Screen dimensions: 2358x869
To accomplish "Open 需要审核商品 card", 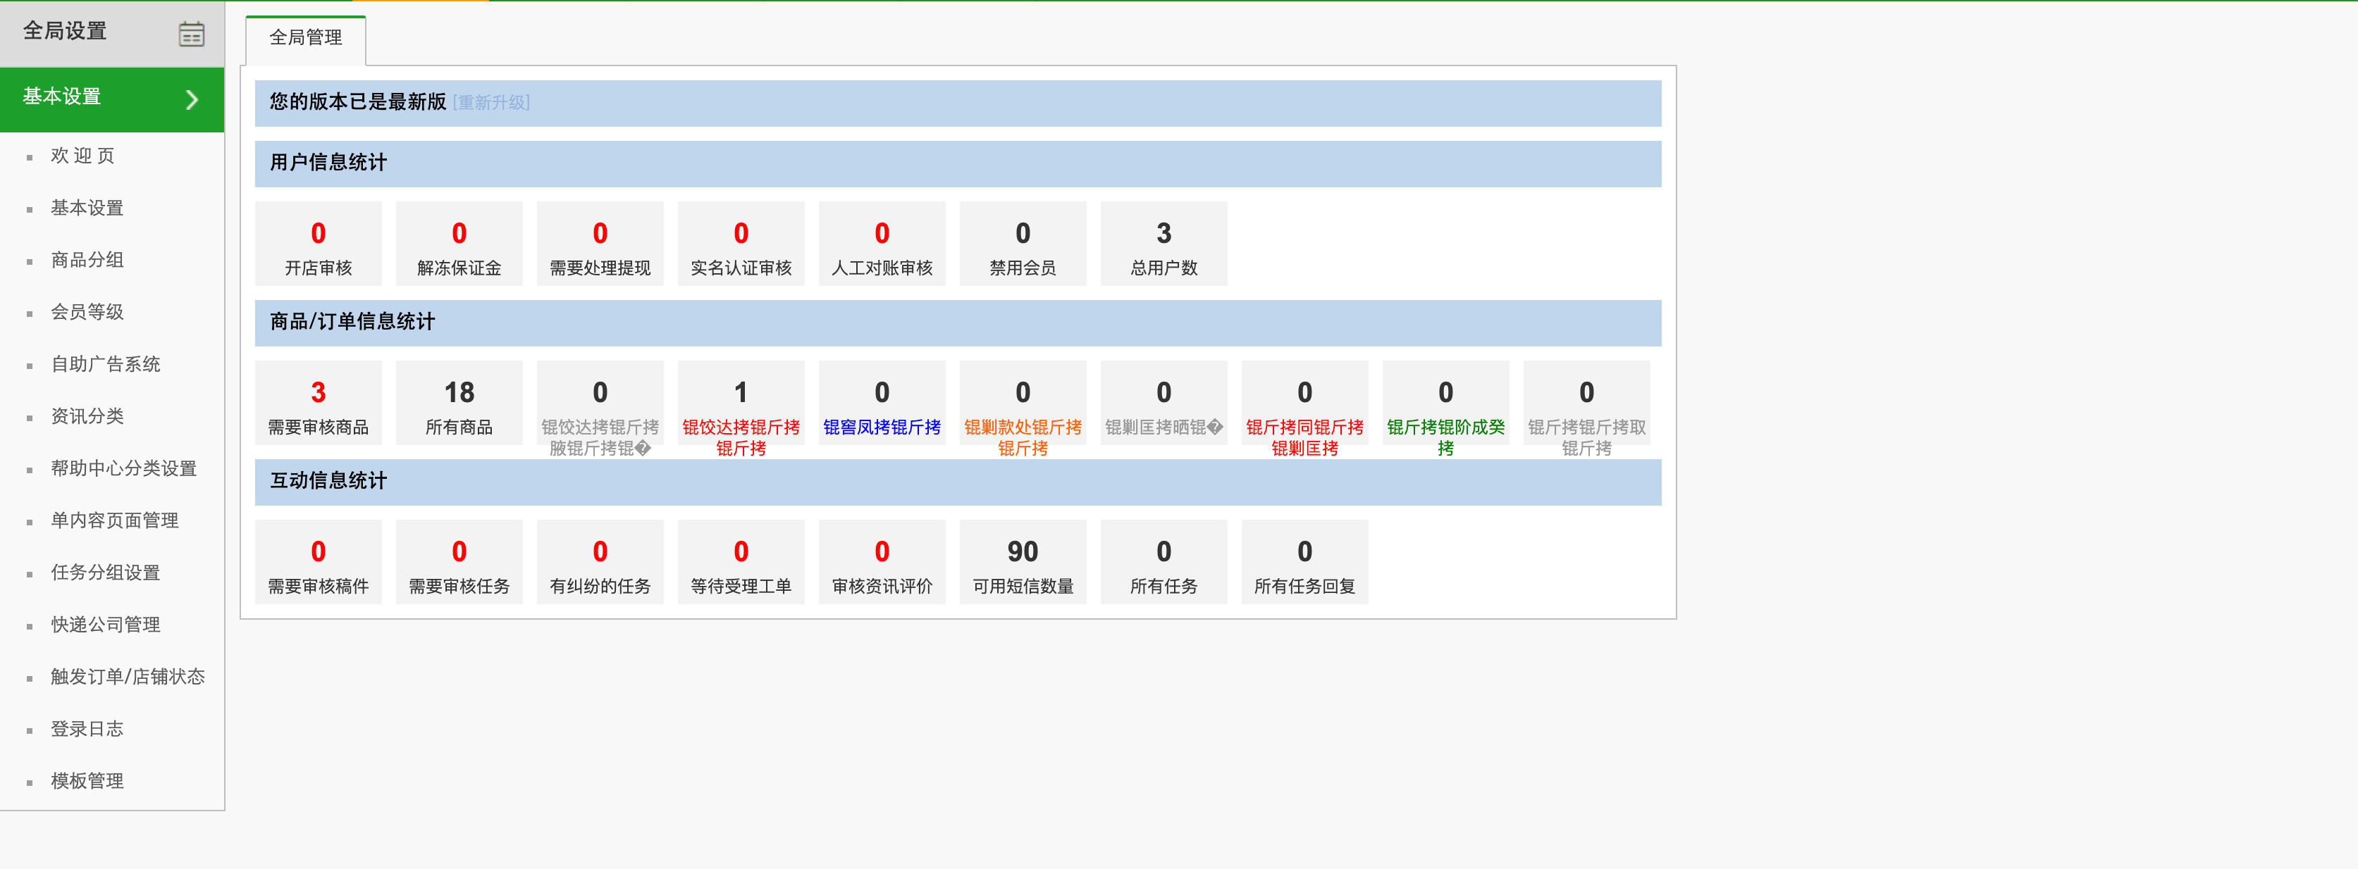I will [x=319, y=404].
